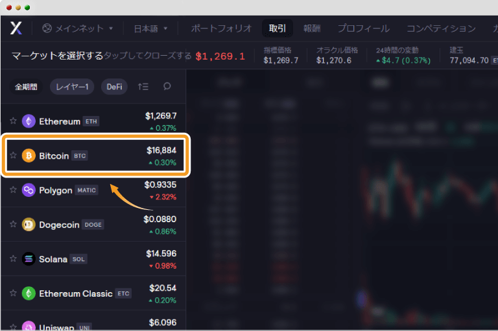
Task: Select the Uniswap market row
Action: 93,321
